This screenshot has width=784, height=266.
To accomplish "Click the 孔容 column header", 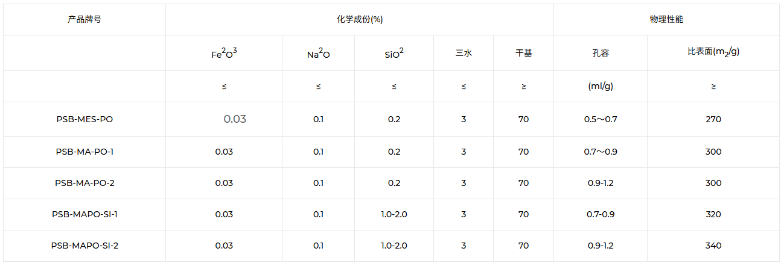I will pyautogui.click(x=601, y=53).
